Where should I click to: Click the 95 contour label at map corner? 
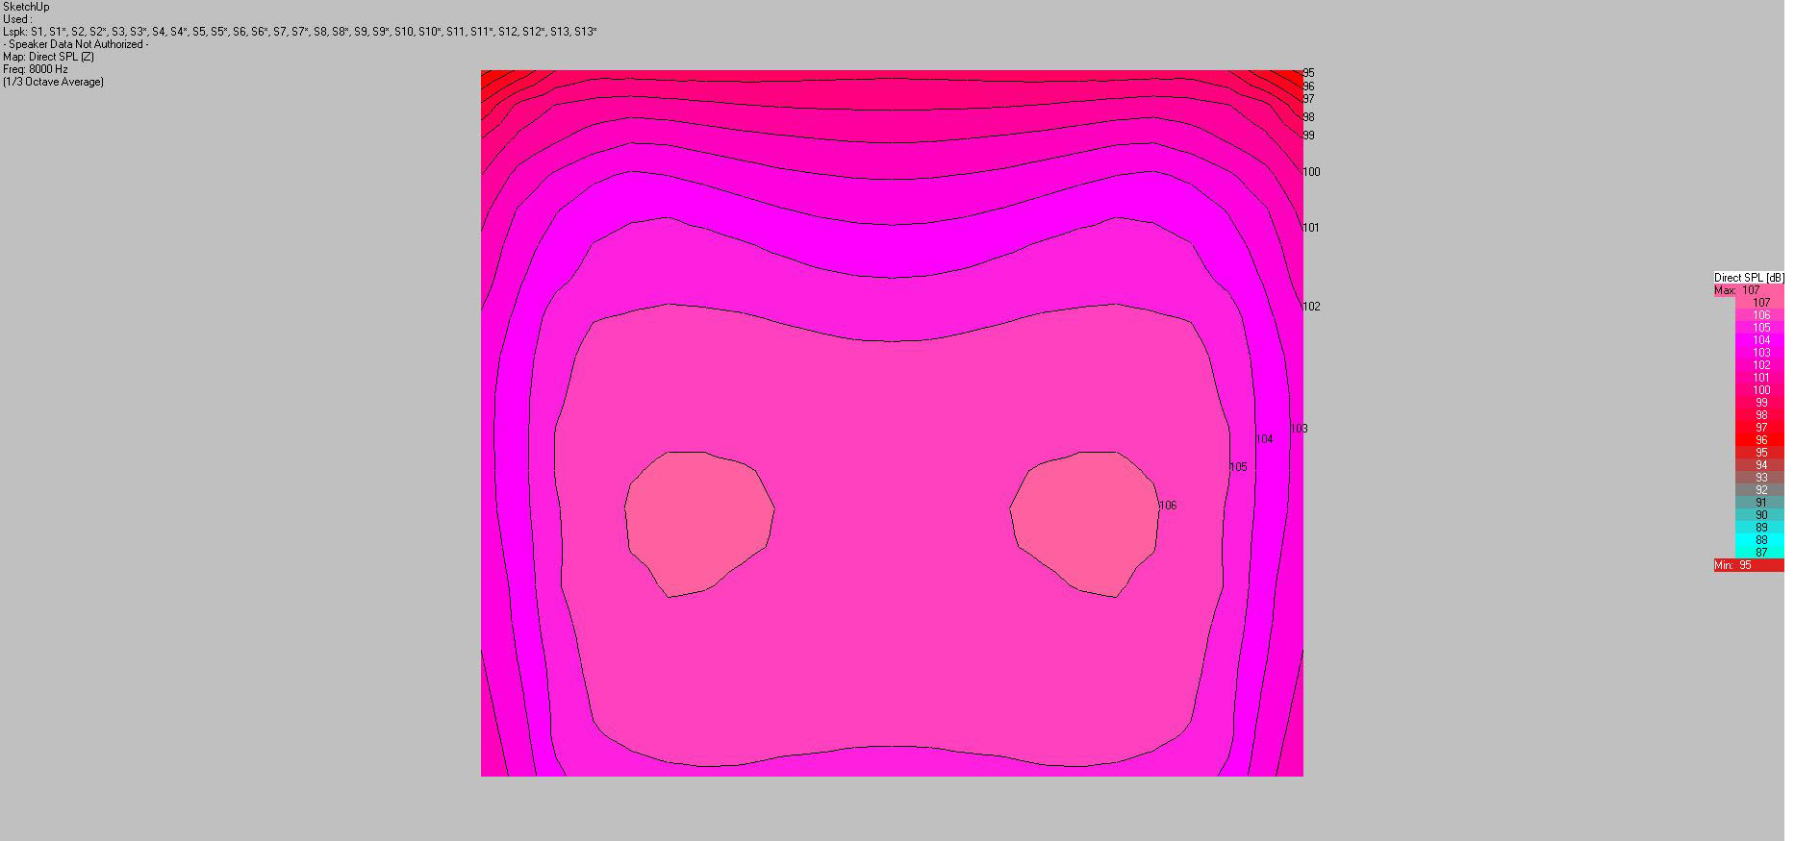coord(1308,73)
